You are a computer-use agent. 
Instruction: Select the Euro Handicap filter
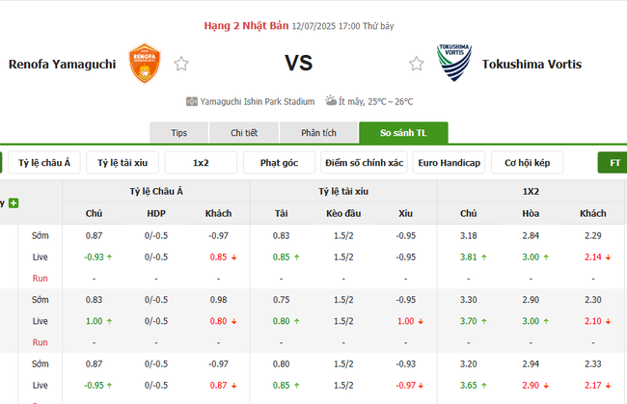pos(449,163)
